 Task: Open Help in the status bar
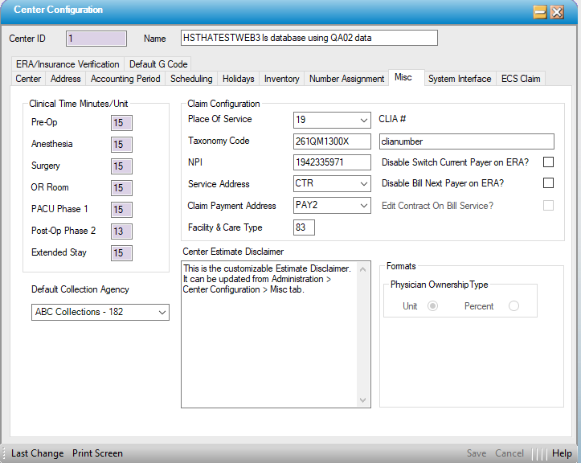pos(562,453)
